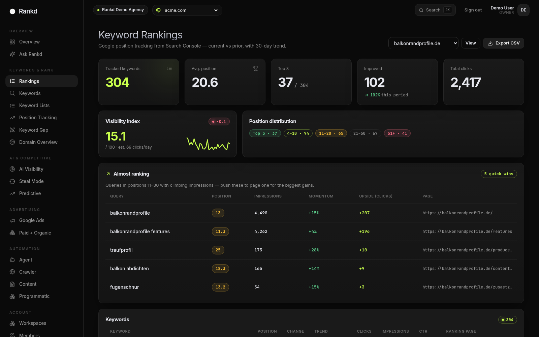Click the 11-20 · 65 distribution pill
539x337 pixels.
(x=331, y=133)
